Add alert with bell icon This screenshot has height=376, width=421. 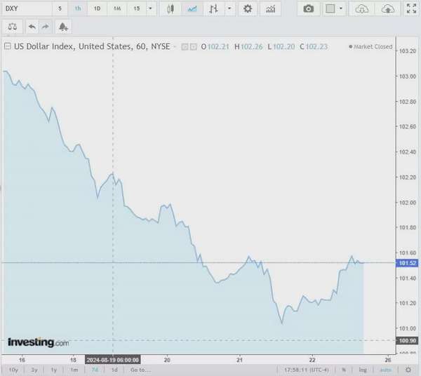click(x=63, y=27)
